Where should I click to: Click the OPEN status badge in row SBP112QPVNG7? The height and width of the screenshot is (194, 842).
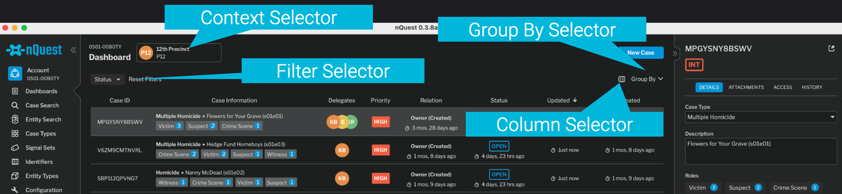click(499, 175)
